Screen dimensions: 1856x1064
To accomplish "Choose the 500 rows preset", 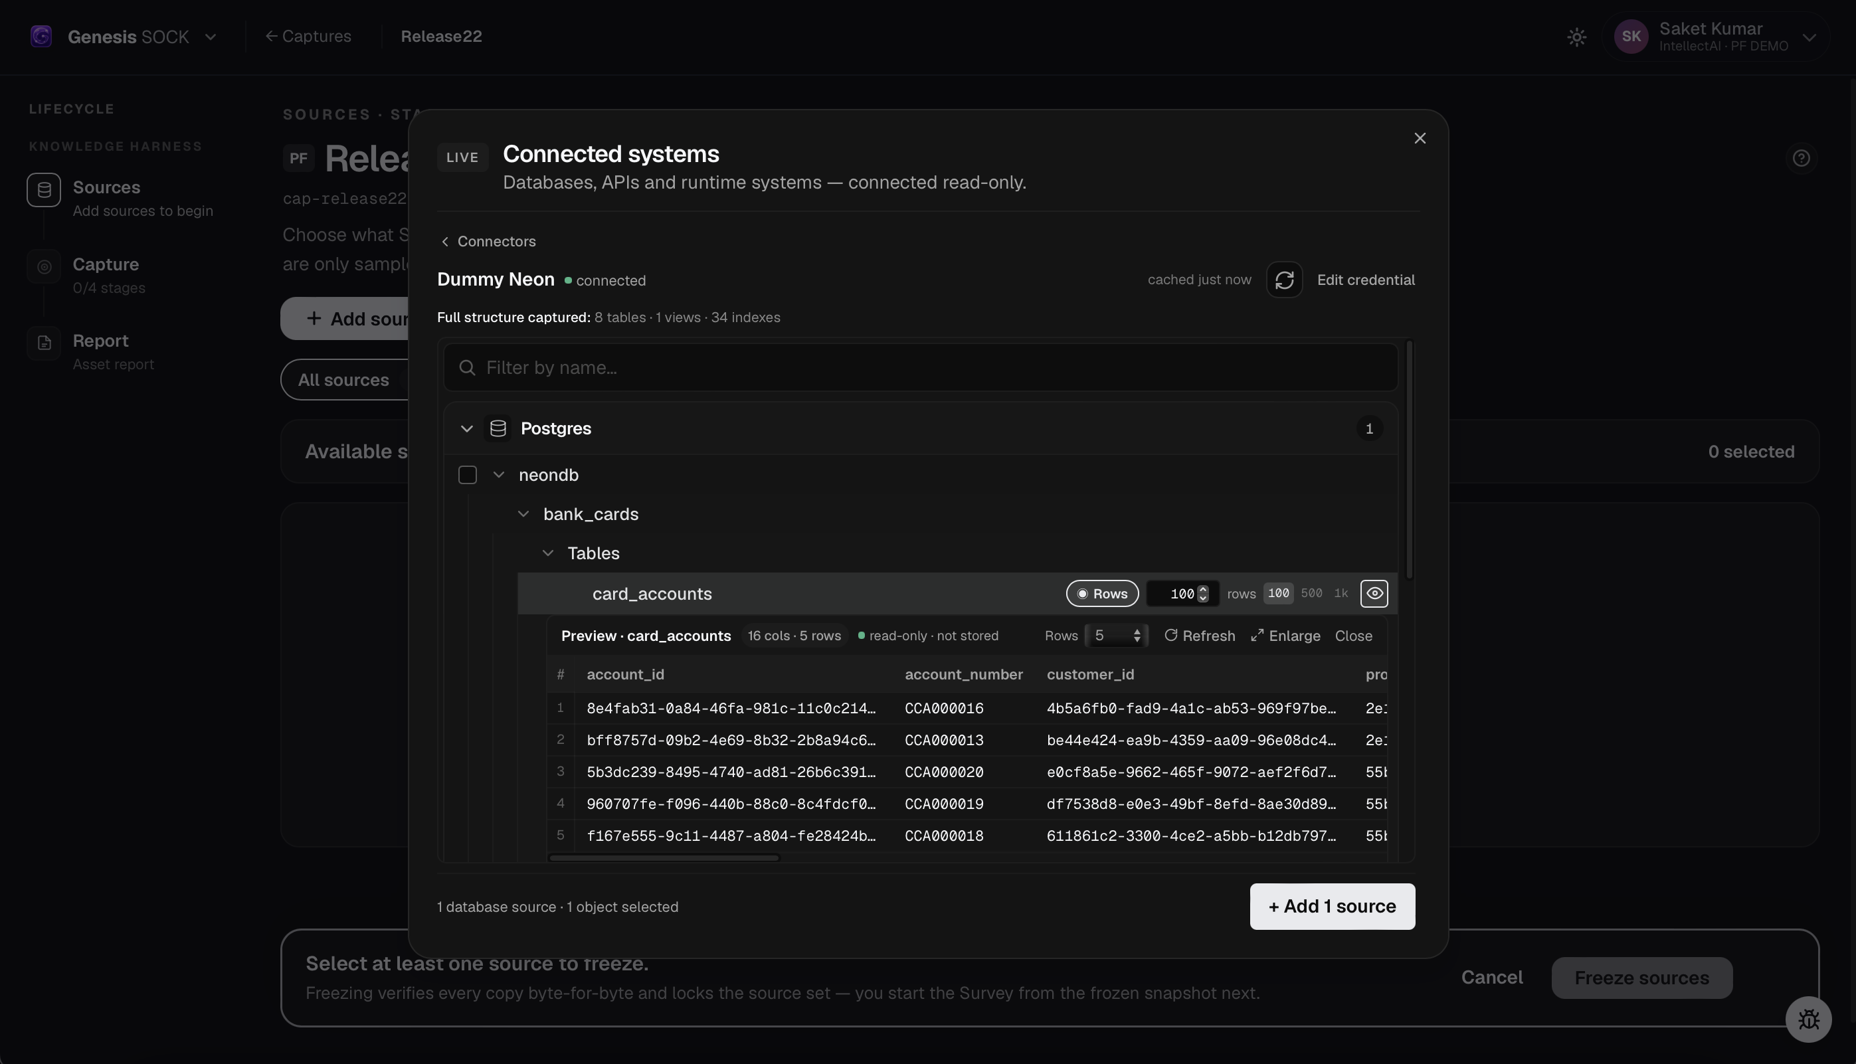I will tap(1311, 593).
